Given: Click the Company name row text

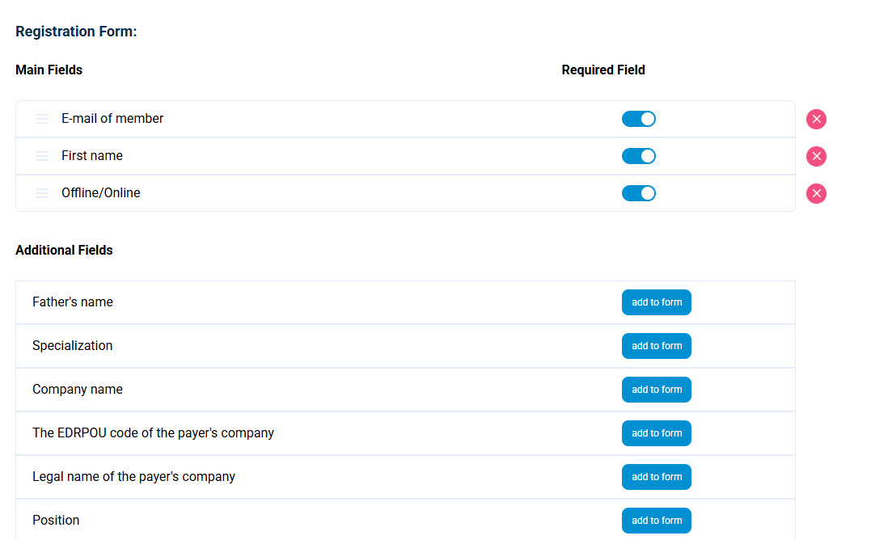Looking at the screenshot, I should click(x=78, y=390).
